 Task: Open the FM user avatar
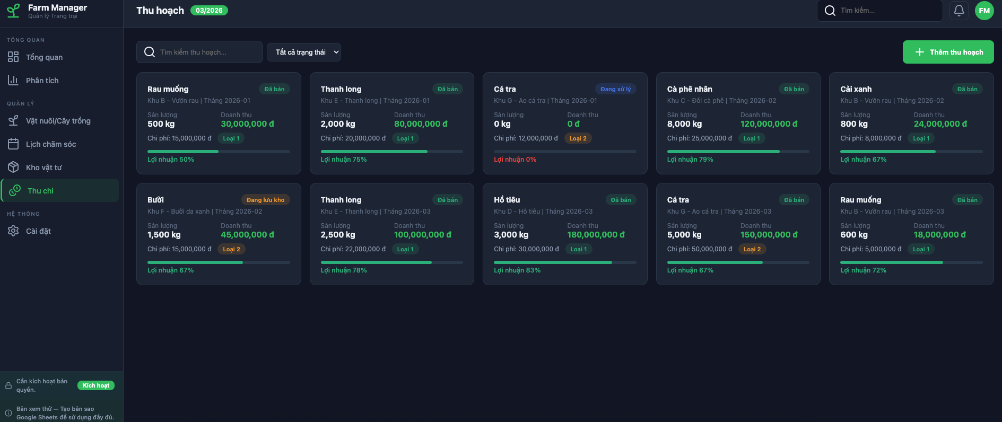click(984, 11)
